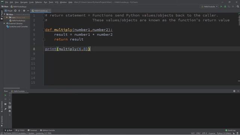The width and height of the screenshot is (240, 135).
Task: Click 'multiply' in the def line
Action: [x=63, y=30]
